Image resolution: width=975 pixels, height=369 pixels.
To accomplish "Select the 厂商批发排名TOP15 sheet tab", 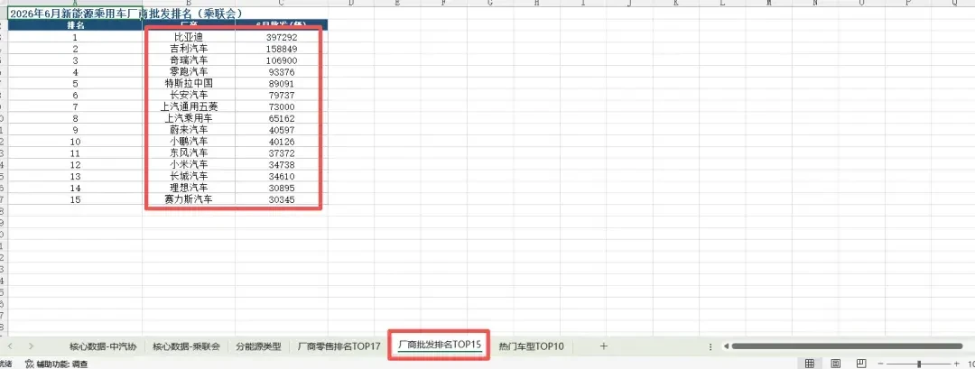I will pyautogui.click(x=440, y=346).
